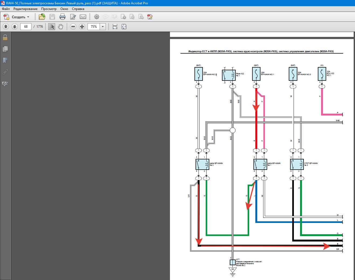Go to next page with down arrow
Viewport: 355px width, 280px height.
coord(15,27)
